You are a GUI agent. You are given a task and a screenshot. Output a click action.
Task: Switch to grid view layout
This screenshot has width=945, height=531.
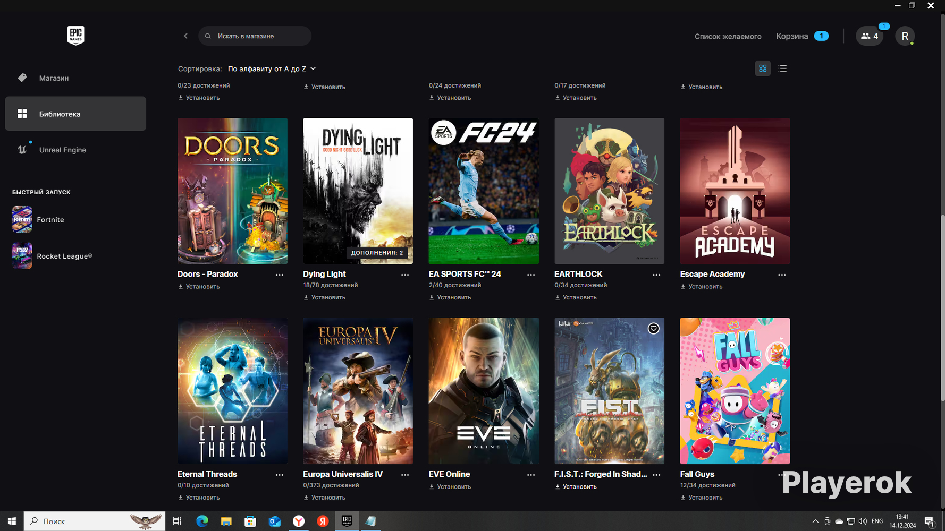[763, 68]
